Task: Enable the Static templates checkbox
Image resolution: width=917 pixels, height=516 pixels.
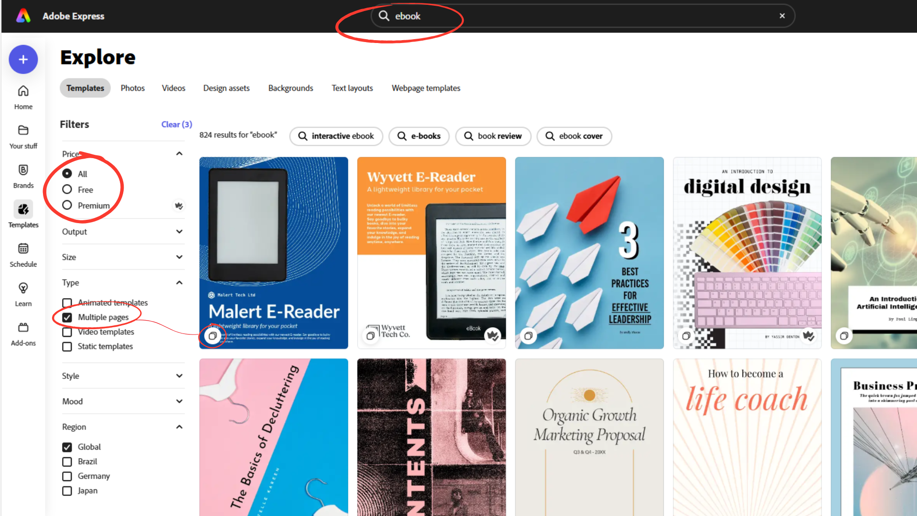Action: click(67, 346)
